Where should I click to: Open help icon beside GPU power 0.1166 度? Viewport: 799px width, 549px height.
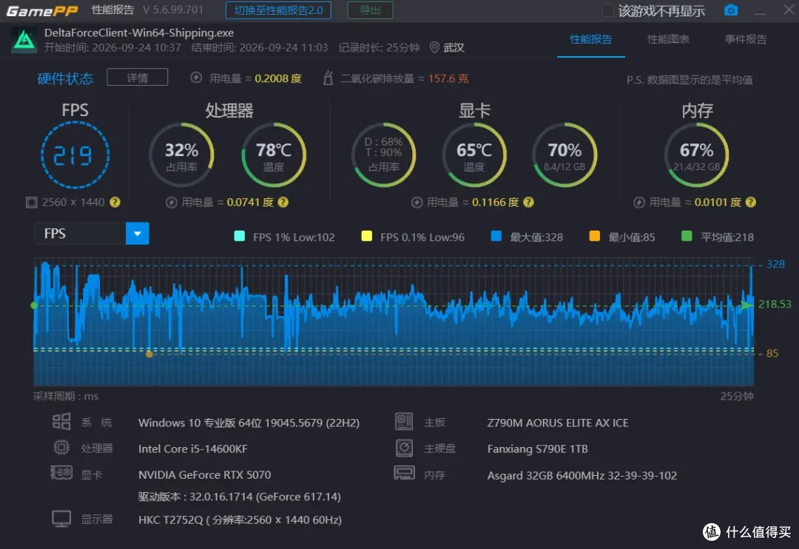(x=528, y=202)
